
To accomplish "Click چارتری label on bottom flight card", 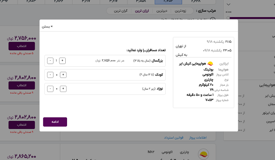I will pos(184,152).
